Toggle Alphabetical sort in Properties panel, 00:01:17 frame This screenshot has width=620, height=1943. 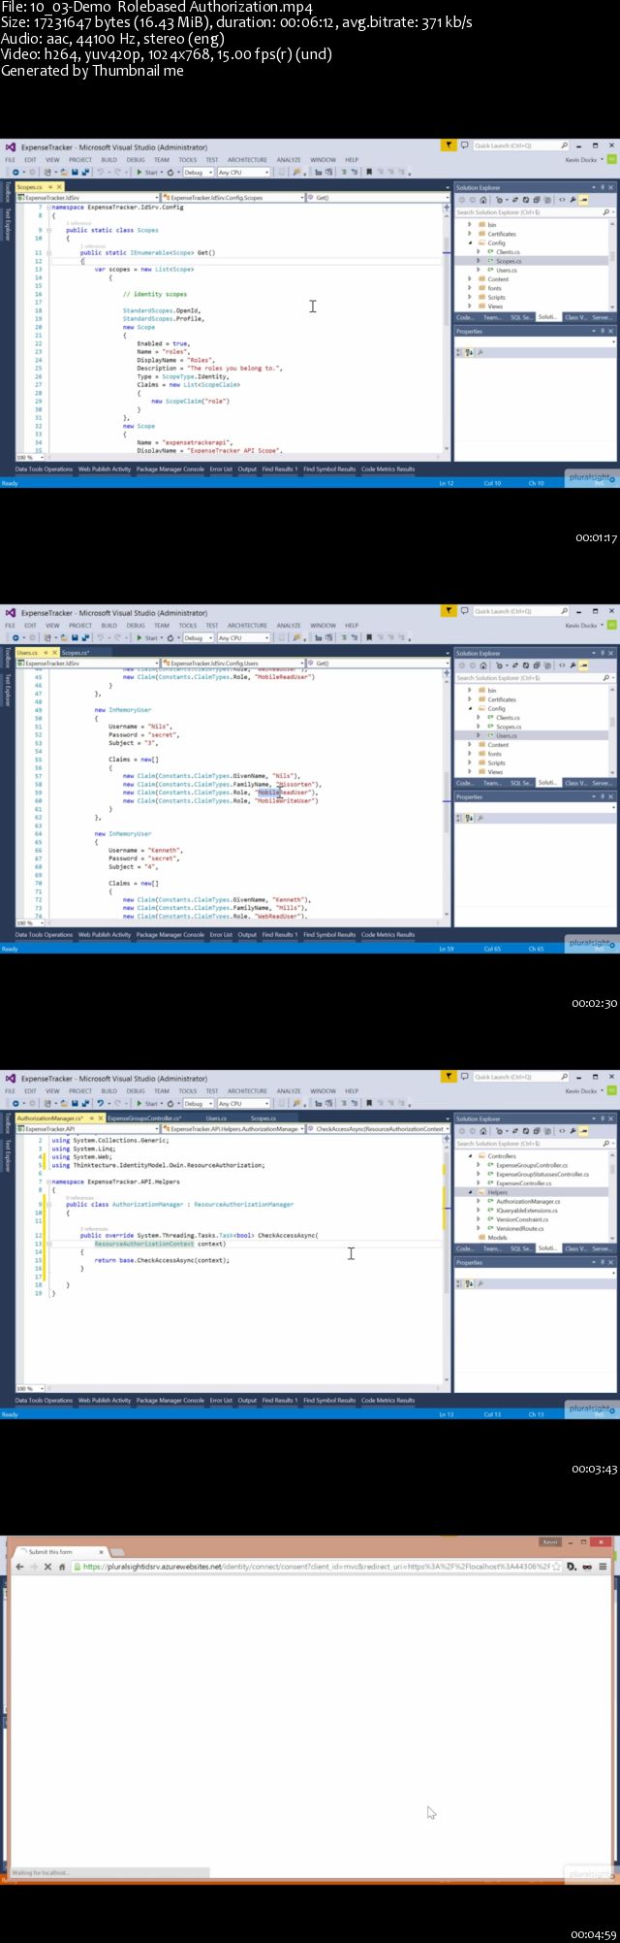click(469, 353)
